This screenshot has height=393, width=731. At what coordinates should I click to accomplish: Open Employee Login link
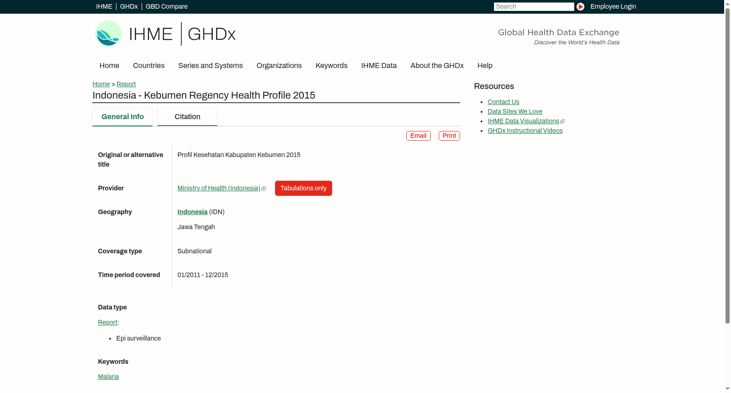tap(613, 6)
